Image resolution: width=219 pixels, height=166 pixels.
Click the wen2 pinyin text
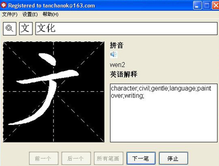(117, 65)
